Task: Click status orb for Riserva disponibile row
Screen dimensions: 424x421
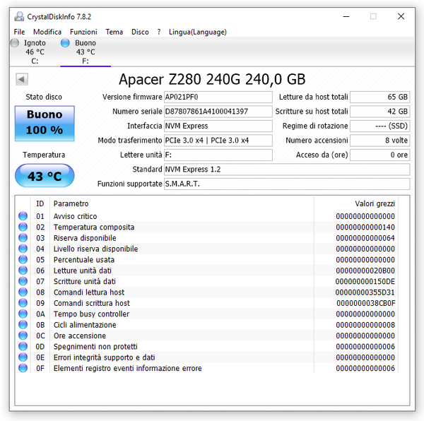Action: pyautogui.click(x=23, y=238)
